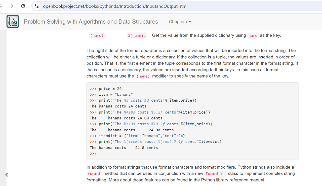Go to previous section via left-edge arrow
This screenshot has height=186, width=322.
click(x=7, y=175)
